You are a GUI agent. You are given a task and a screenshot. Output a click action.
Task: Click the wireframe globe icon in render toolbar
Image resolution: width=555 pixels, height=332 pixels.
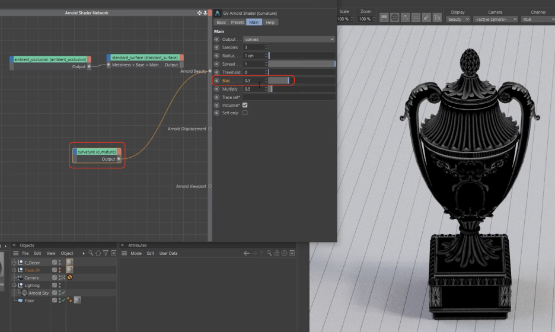click(395, 18)
